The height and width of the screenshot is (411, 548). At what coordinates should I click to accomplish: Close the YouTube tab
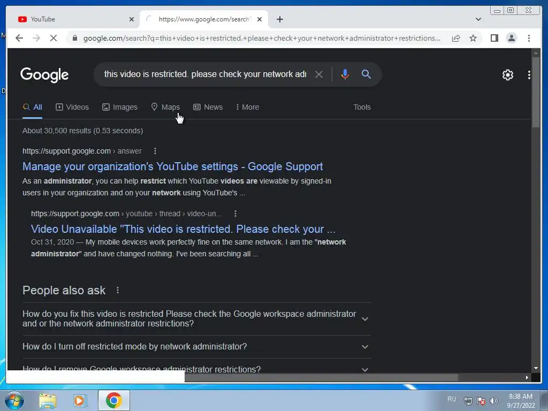(132, 19)
